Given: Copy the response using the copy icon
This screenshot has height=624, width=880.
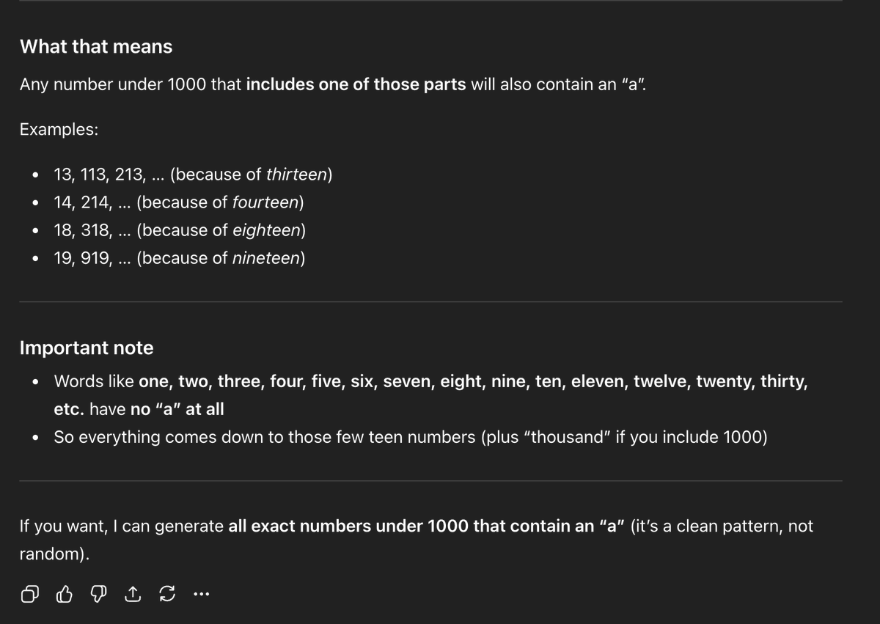Looking at the screenshot, I should coord(29,595).
